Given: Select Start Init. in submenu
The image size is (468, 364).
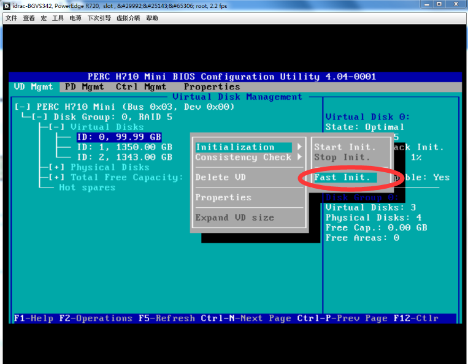Looking at the screenshot, I should coord(345,147).
